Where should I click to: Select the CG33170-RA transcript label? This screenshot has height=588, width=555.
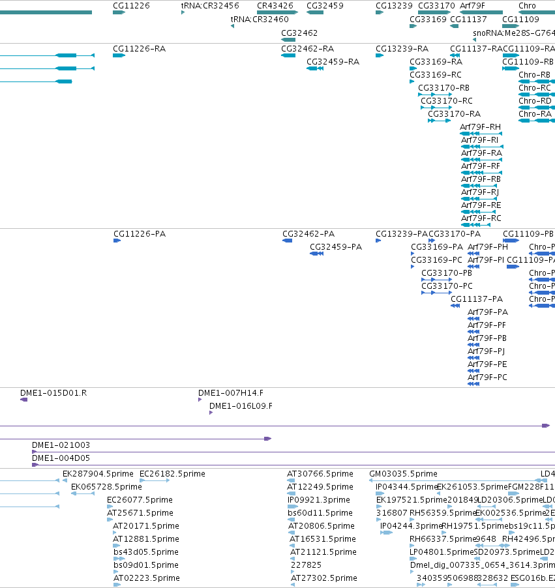455,114
